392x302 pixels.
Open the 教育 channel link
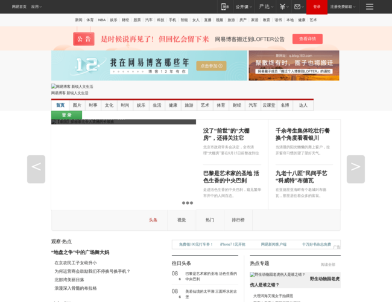point(266,20)
